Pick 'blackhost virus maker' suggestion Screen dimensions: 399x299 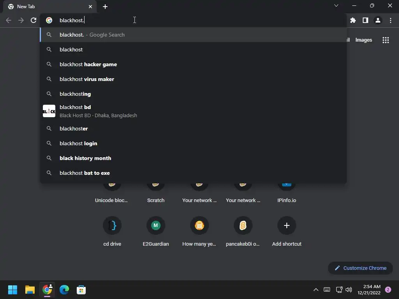(x=193, y=79)
